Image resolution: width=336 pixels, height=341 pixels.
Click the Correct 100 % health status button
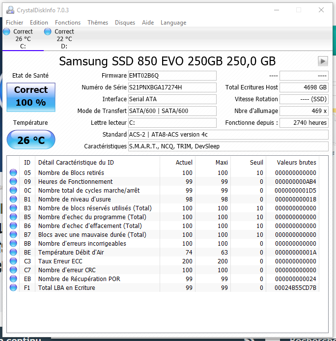pyautogui.click(x=31, y=97)
